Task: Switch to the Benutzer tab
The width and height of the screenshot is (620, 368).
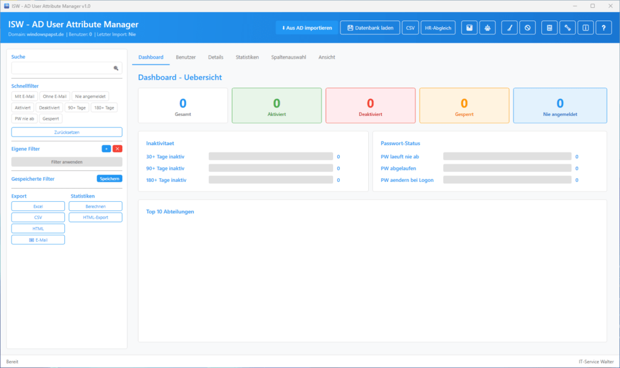Action: [x=186, y=57]
